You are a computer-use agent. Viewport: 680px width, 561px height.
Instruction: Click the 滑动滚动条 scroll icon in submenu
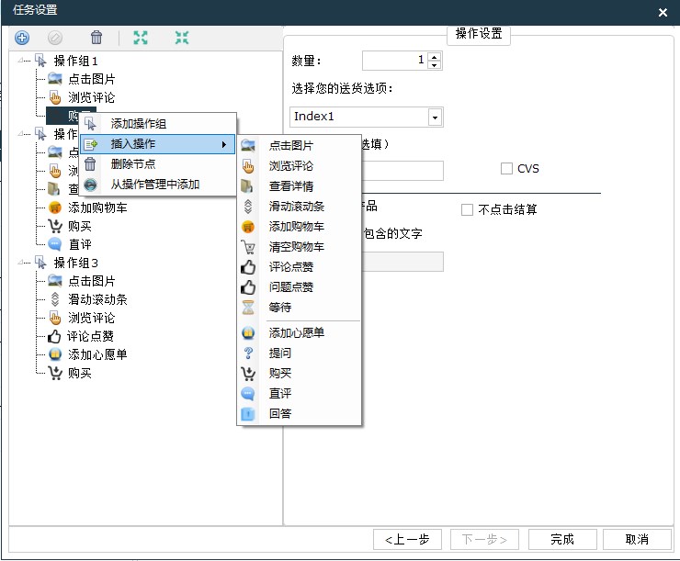click(x=247, y=207)
